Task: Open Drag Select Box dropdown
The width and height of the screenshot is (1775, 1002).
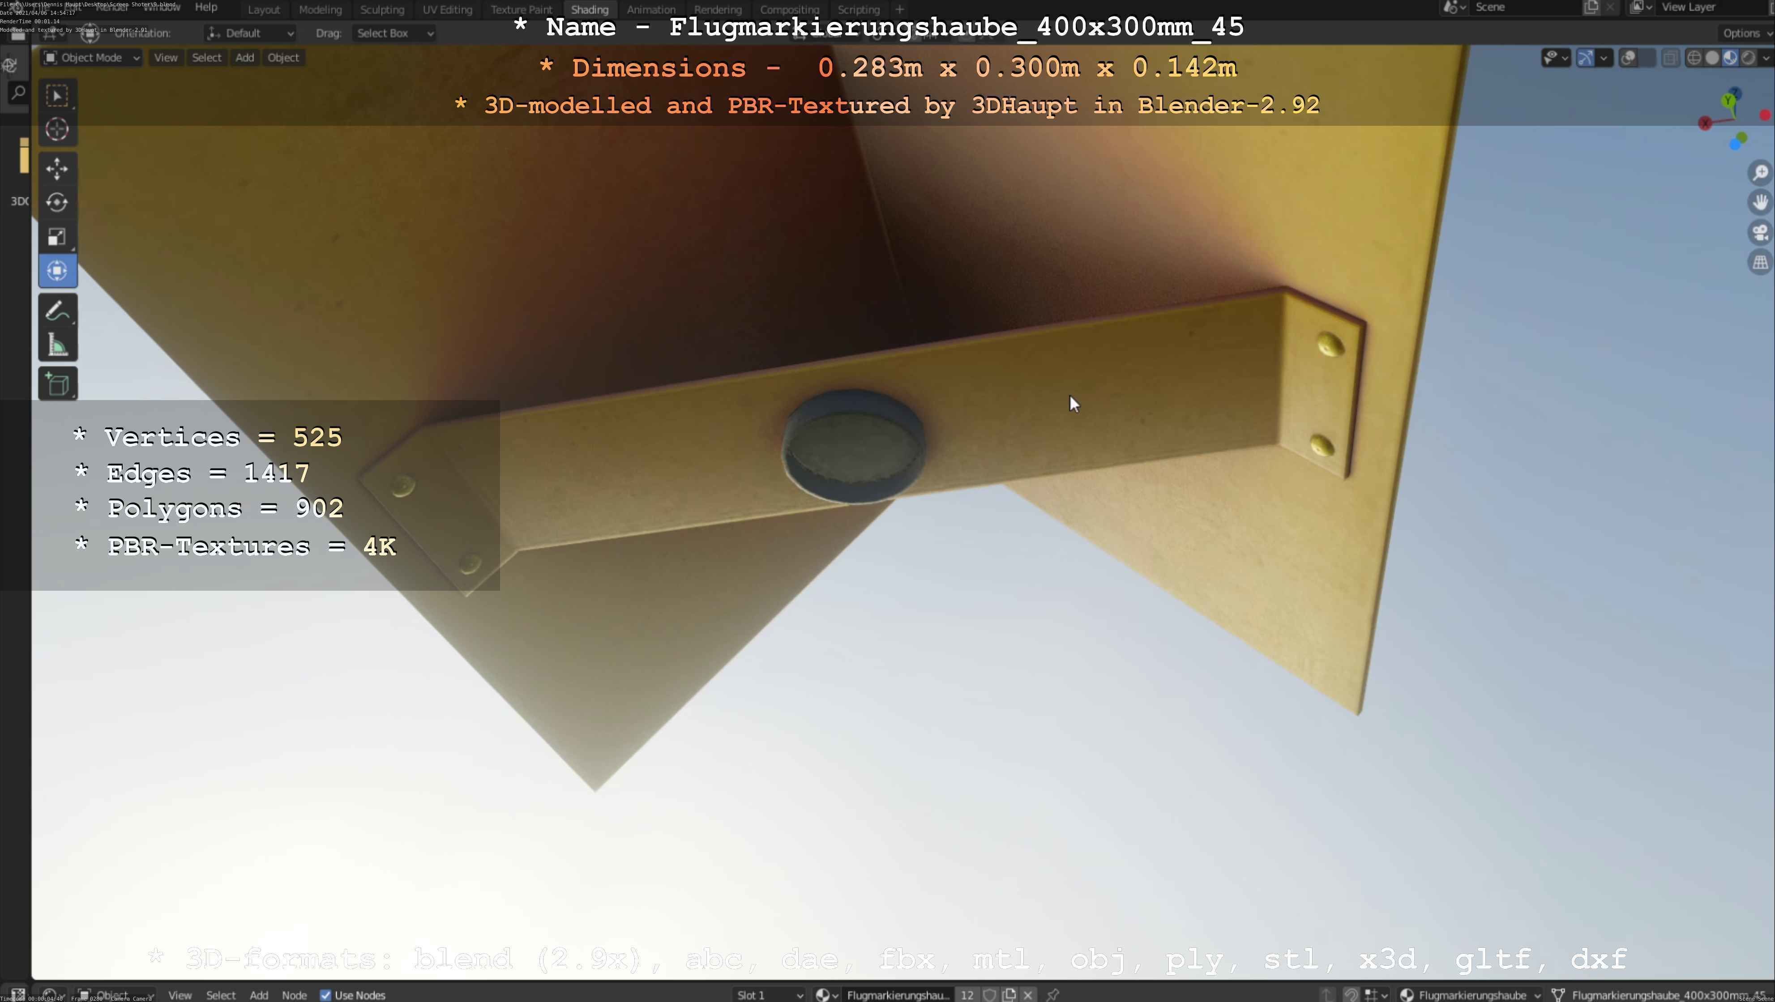Action: tap(394, 33)
